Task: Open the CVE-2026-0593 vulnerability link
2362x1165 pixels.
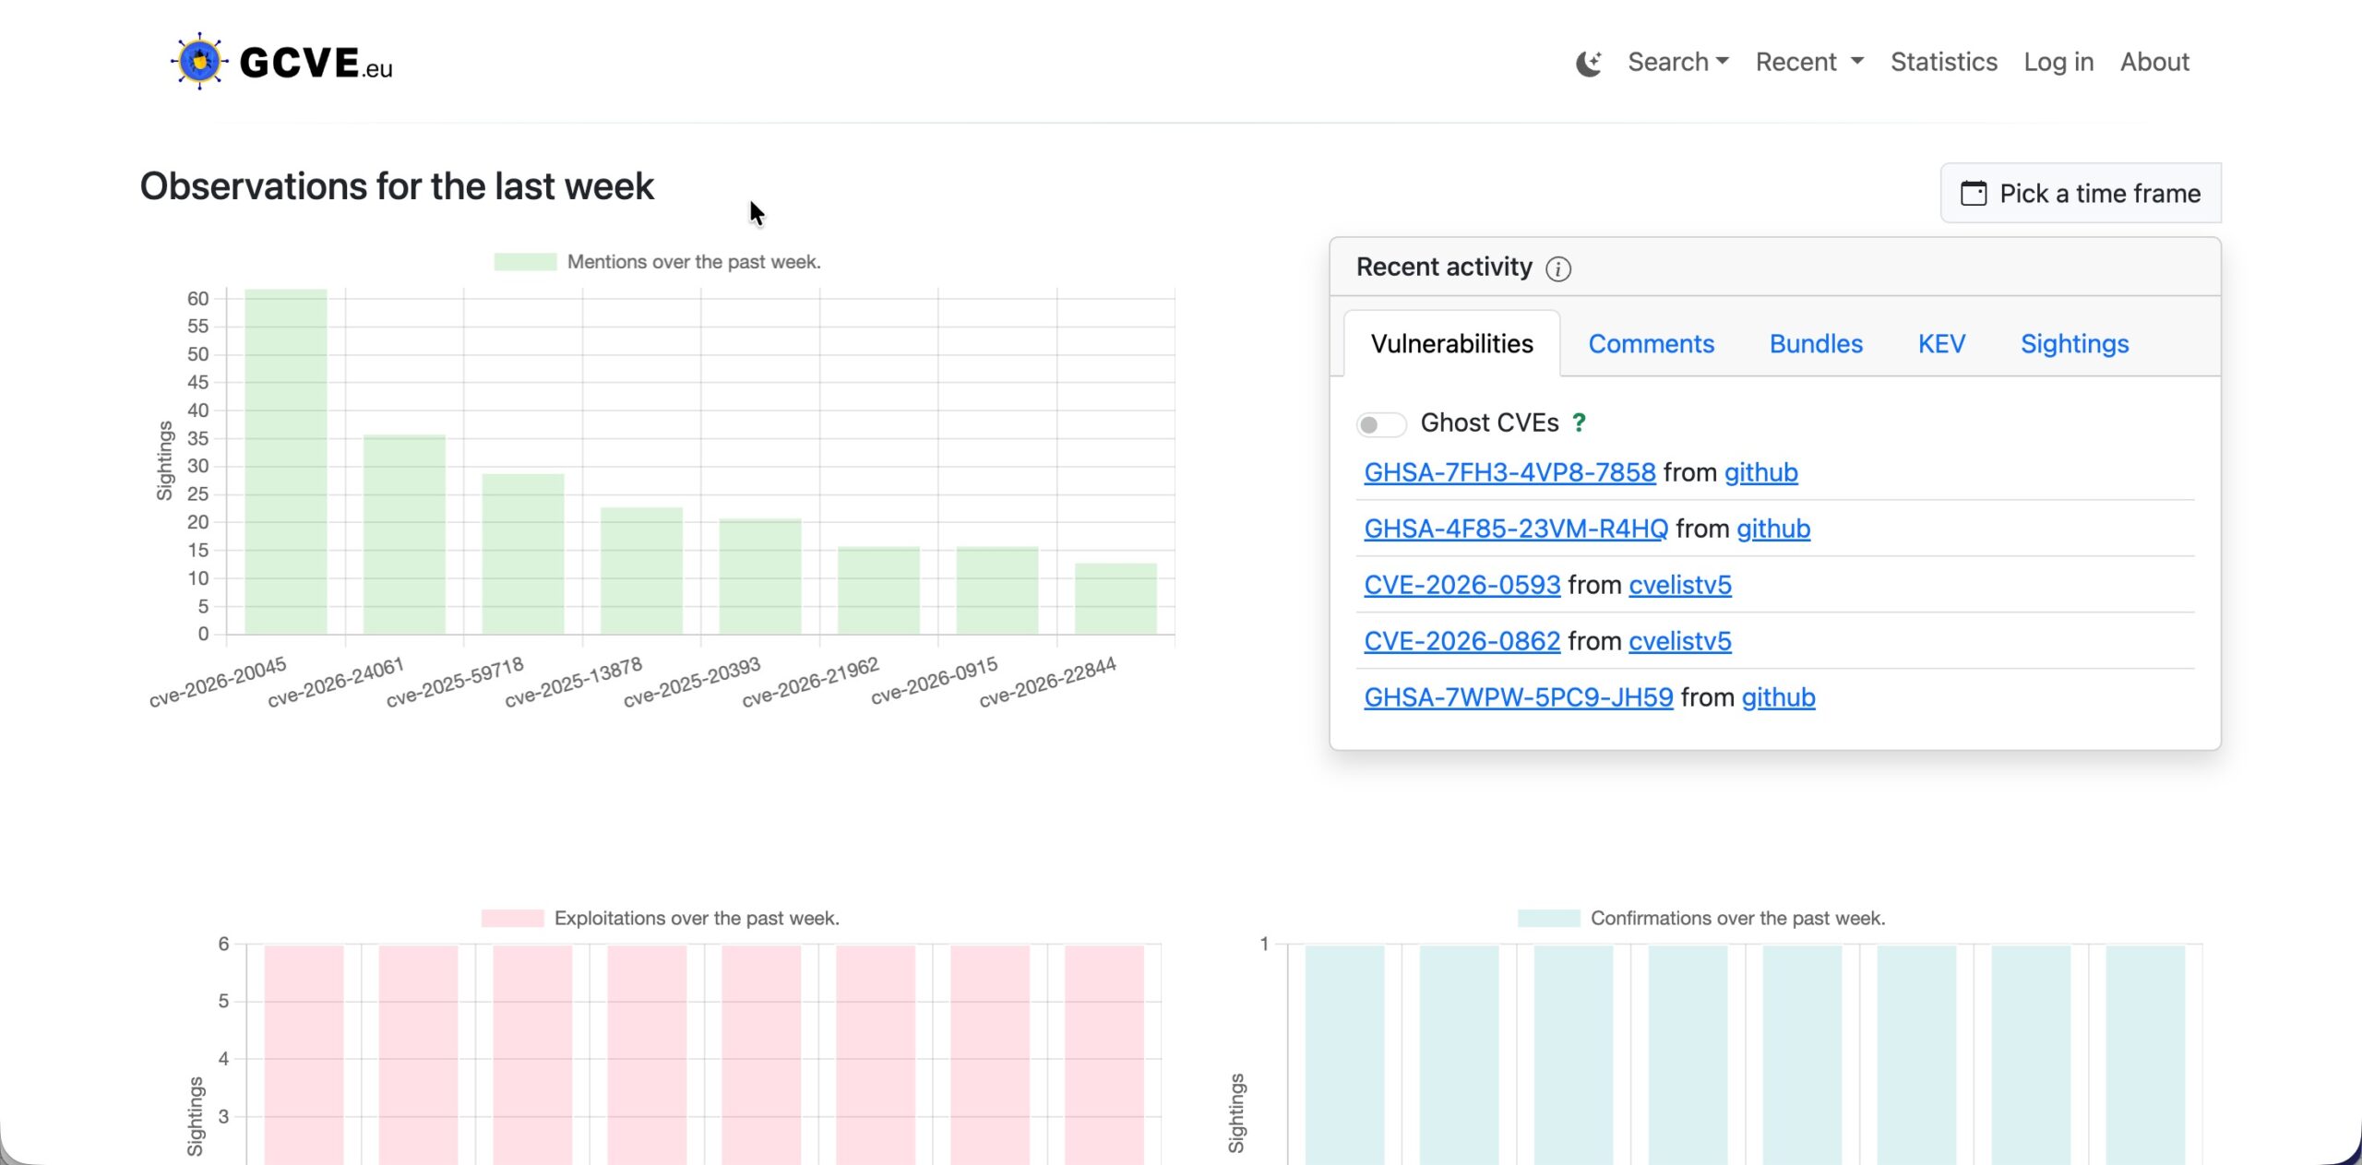Action: (x=1461, y=585)
